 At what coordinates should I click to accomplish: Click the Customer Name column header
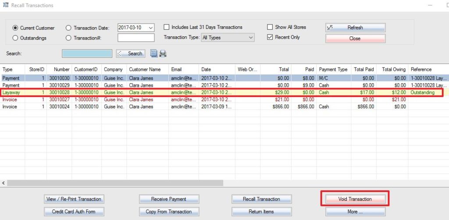click(x=145, y=69)
